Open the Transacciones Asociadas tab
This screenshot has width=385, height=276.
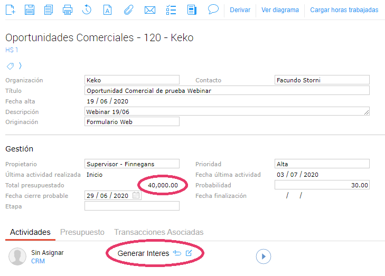point(158,232)
